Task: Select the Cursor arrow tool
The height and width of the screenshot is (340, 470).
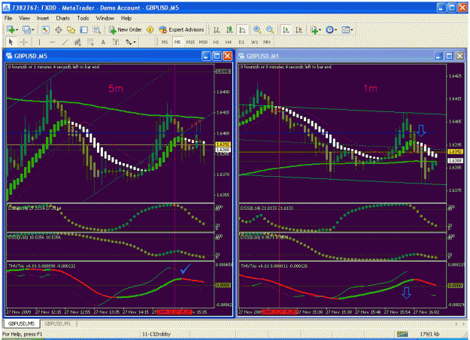Action: point(11,42)
